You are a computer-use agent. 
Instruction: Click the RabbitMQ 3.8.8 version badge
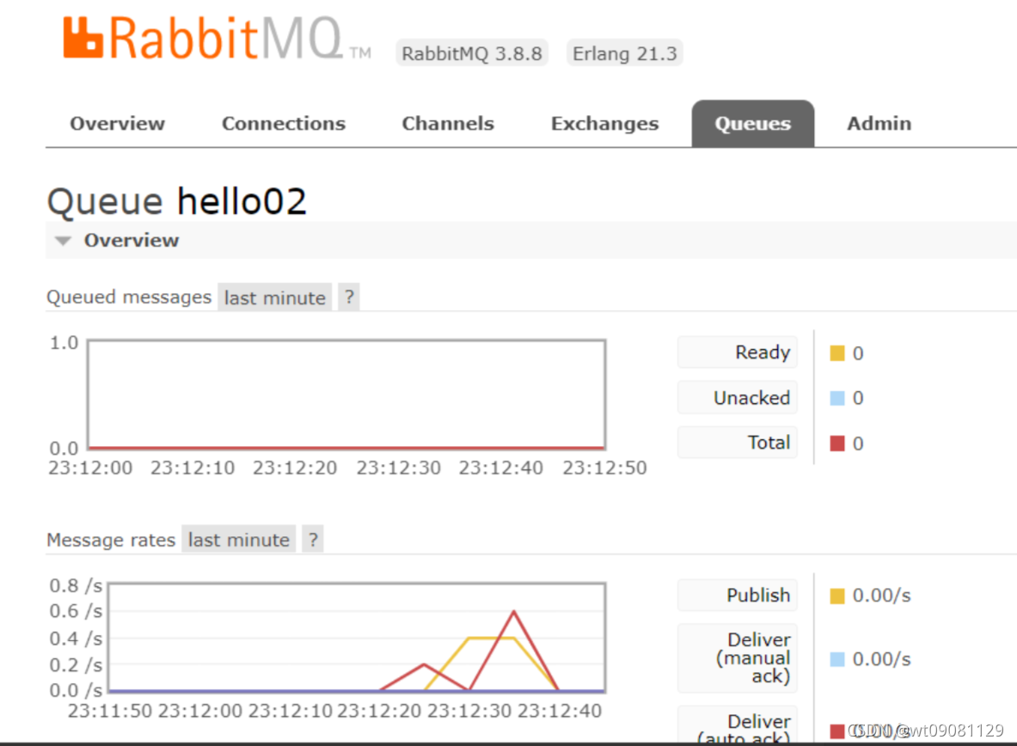click(x=471, y=52)
